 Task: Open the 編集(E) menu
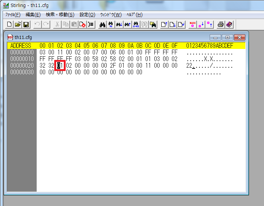pos(33,15)
